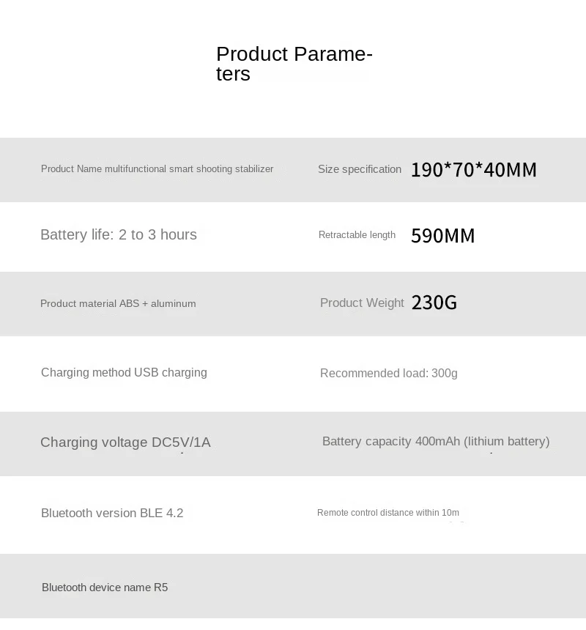Click the Size specification label
The image size is (586, 630).
coord(360,169)
